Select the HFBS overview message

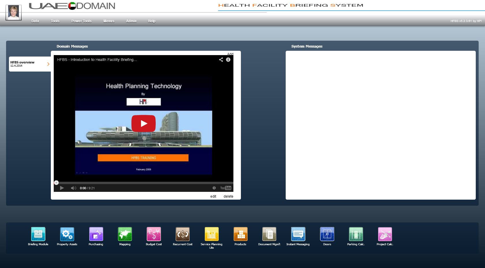click(x=30, y=64)
